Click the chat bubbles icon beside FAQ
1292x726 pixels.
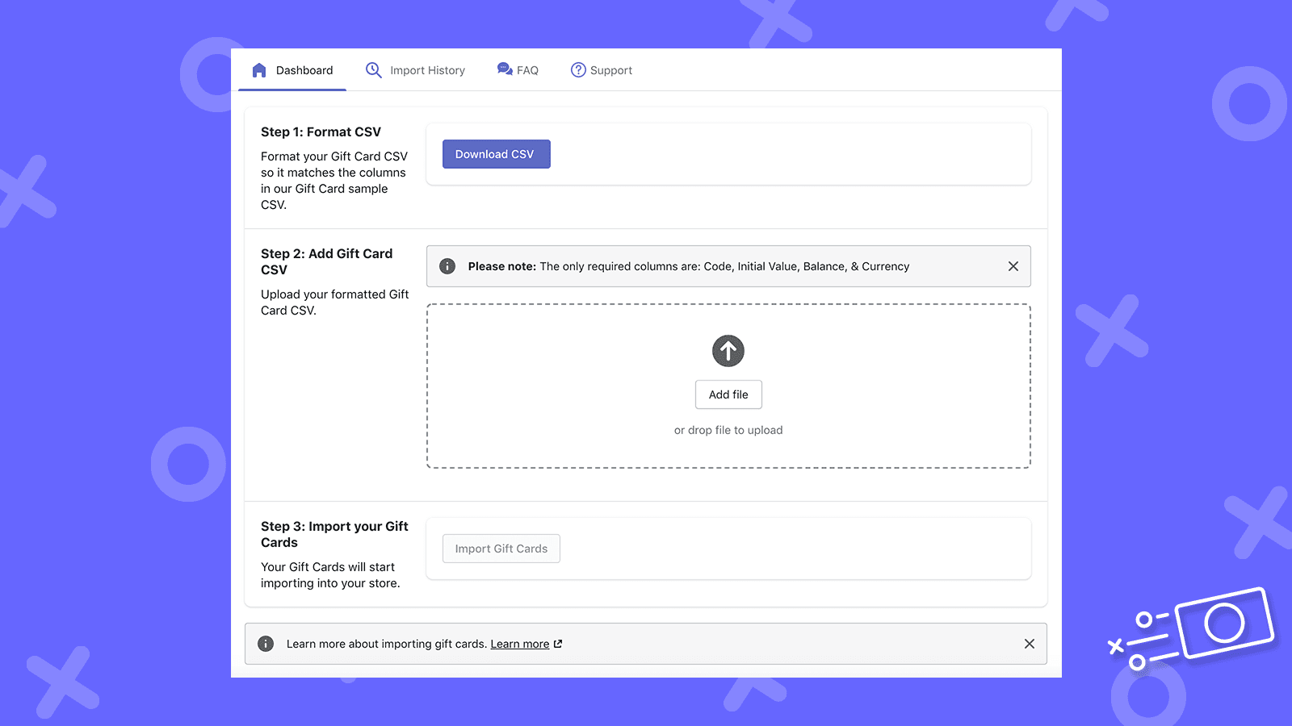click(503, 69)
